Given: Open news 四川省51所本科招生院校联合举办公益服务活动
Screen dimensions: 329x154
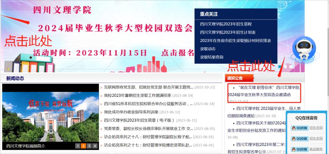Looking at the screenshot, I should [148, 104].
